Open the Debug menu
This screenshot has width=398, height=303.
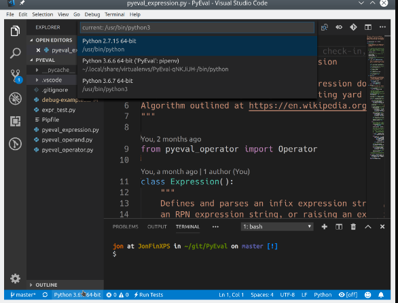(x=92, y=14)
